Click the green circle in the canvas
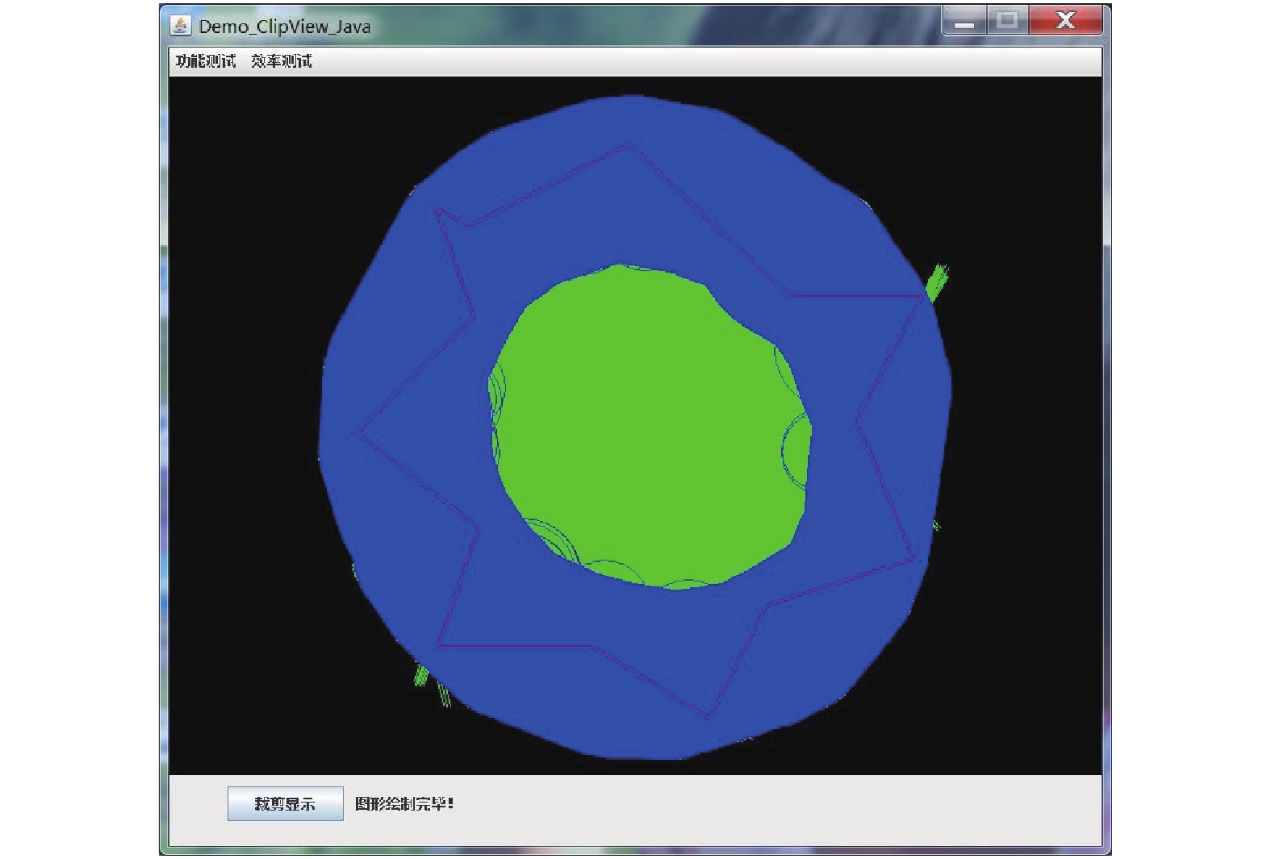 click(x=650, y=427)
